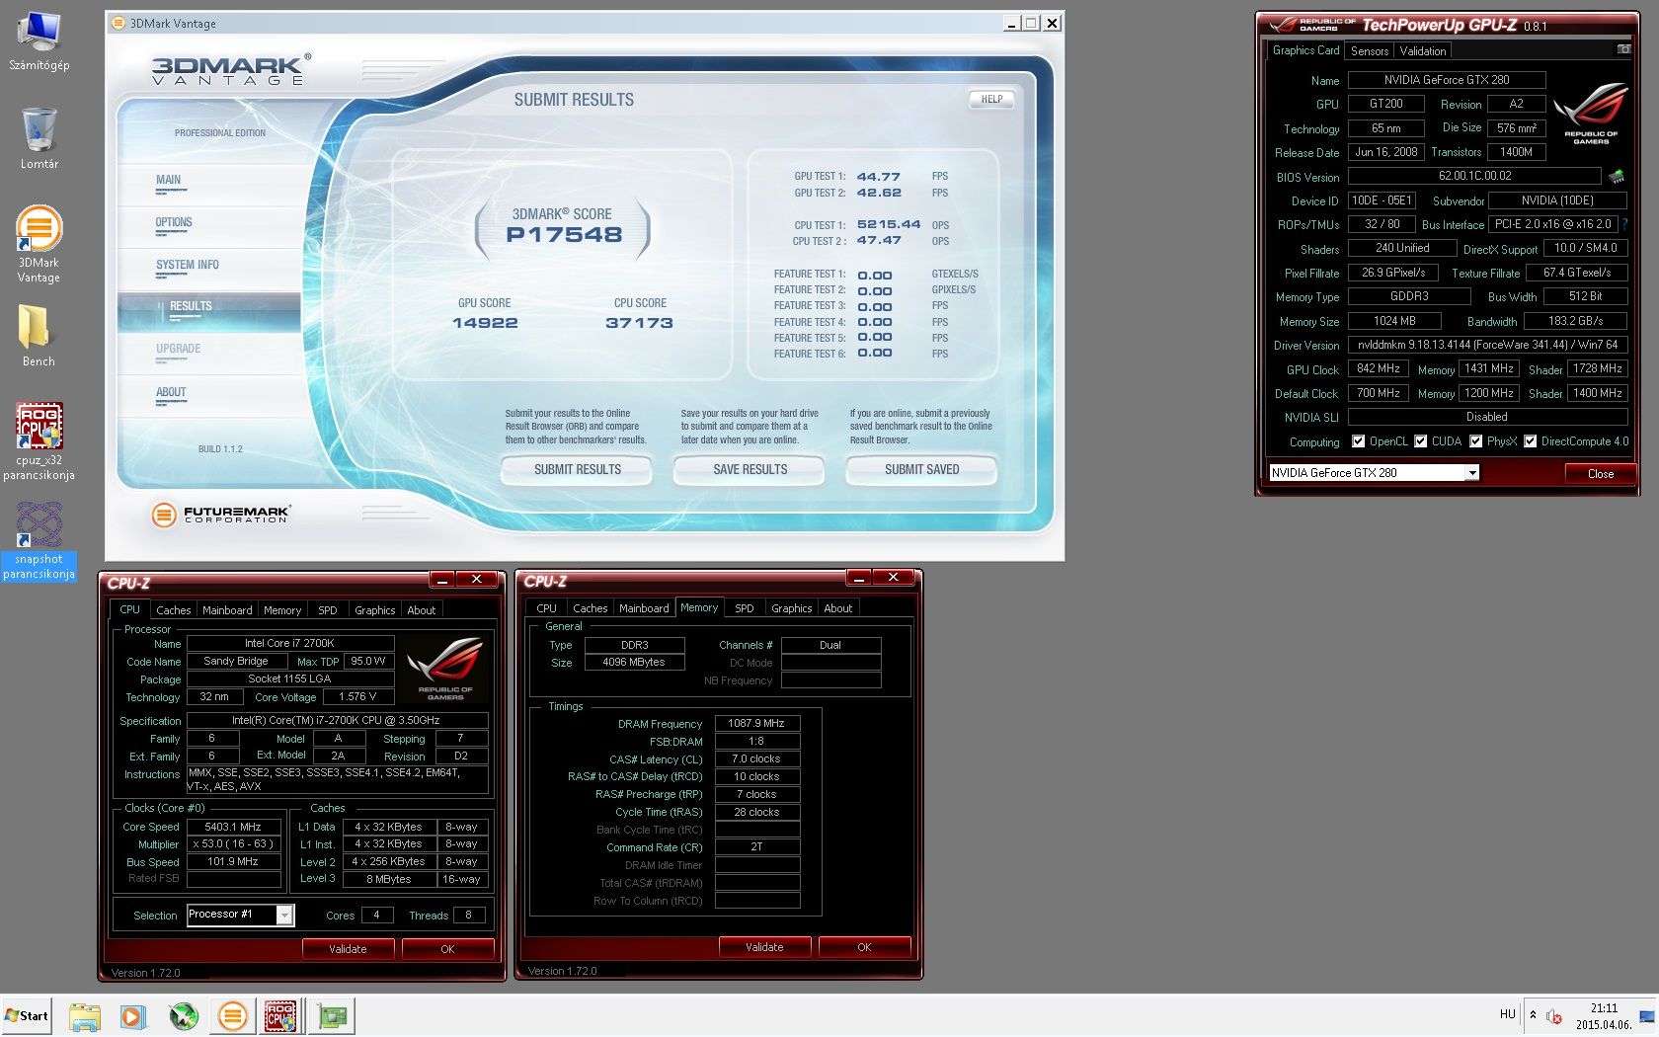Click the GPU-Z Name field NVIDIA GeForce GTX 280
1659x1037 pixels.
point(1447,80)
